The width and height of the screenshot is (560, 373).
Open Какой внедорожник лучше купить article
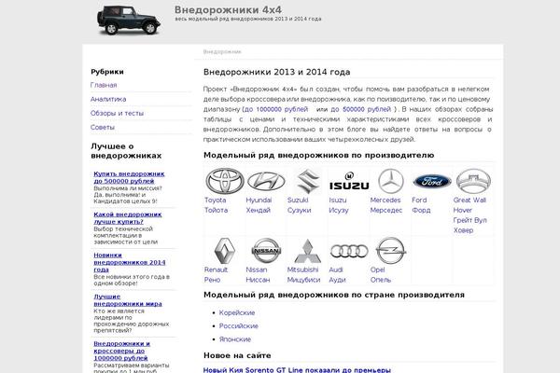128,217
